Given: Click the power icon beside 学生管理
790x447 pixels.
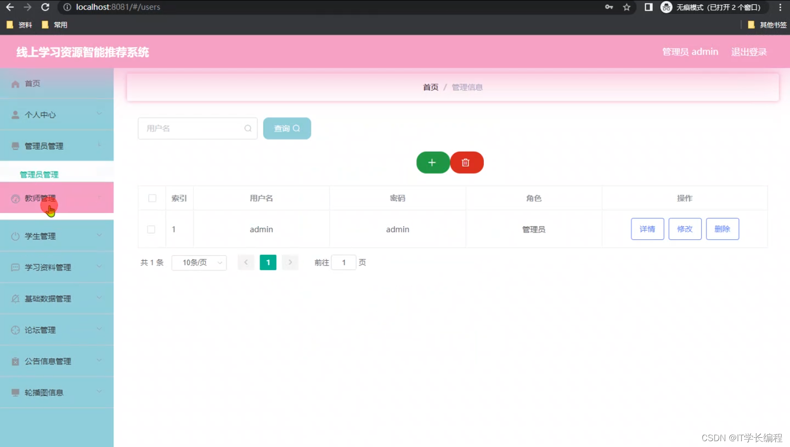Looking at the screenshot, I should [15, 236].
